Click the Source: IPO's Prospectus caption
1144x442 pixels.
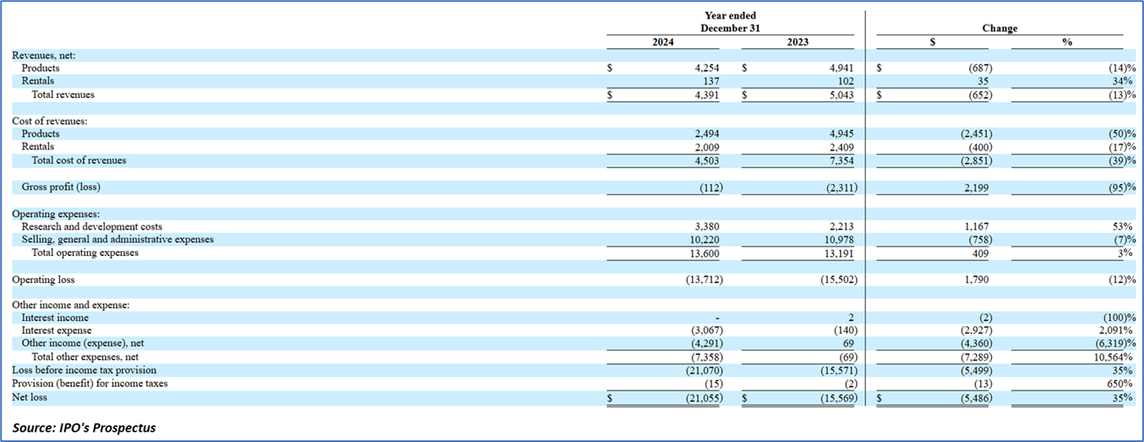click(84, 428)
